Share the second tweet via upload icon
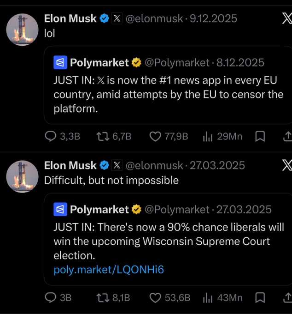This screenshot has width=292, height=314. (x=288, y=298)
